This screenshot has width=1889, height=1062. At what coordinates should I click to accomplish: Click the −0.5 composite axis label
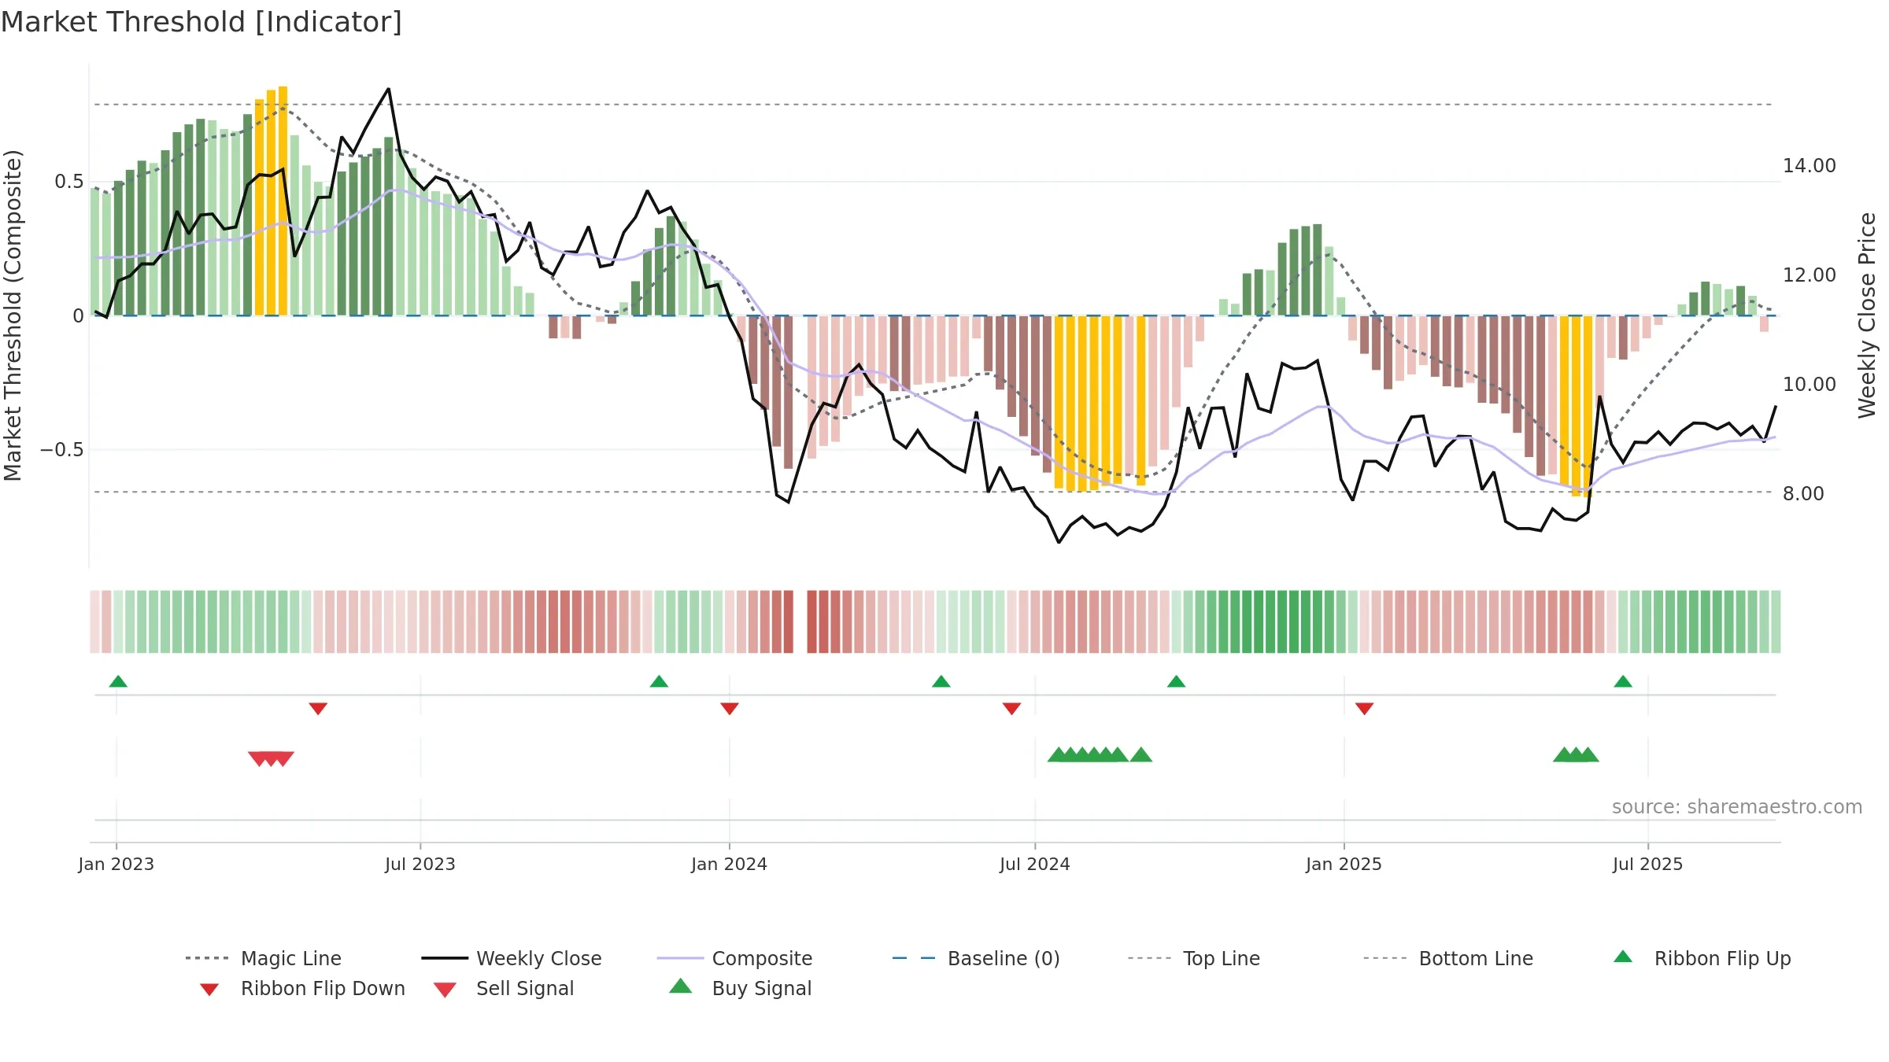62,450
